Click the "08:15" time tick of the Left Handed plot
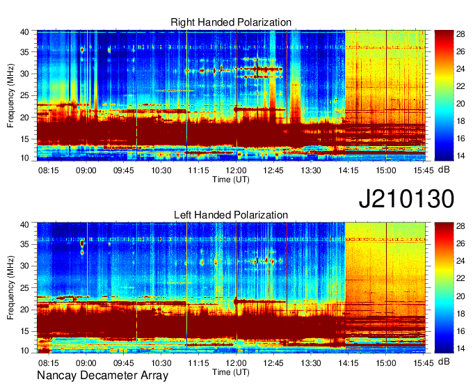 [48, 363]
